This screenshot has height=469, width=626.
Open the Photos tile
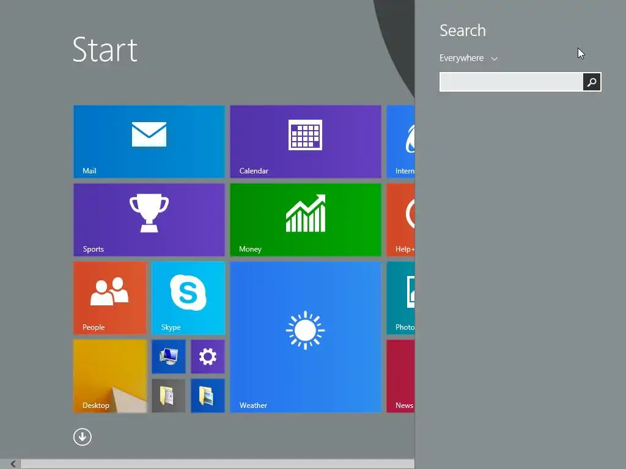(400, 298)
